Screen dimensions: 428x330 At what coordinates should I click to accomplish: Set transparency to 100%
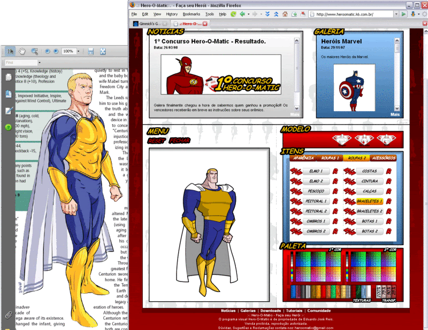pyautogui.click(x=379, y=292)
